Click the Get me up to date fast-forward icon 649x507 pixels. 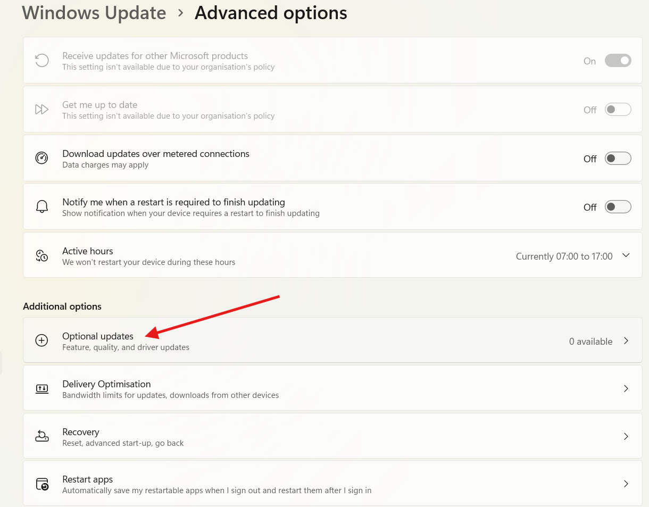pyautogui.click(x=41, y=110)
